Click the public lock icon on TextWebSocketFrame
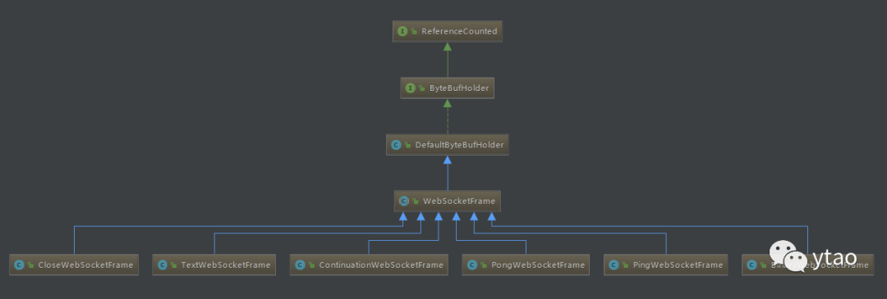This screenshot has width=887, height=299. pos(173,265)
